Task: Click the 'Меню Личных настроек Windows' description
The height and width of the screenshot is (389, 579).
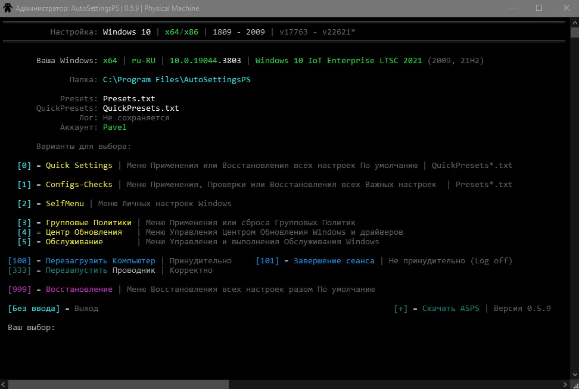Action: (164, 204)
